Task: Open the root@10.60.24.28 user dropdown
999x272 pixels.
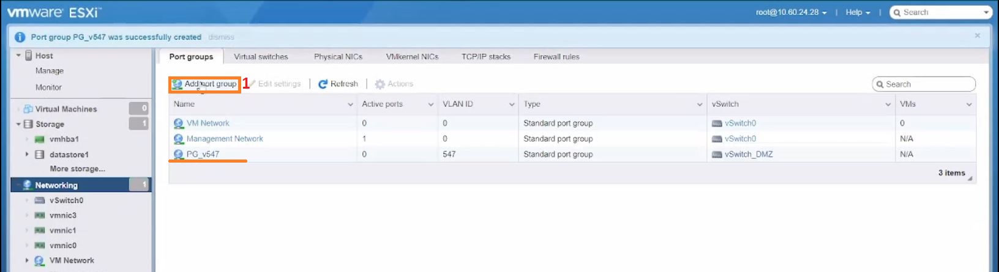Action: 791,12
